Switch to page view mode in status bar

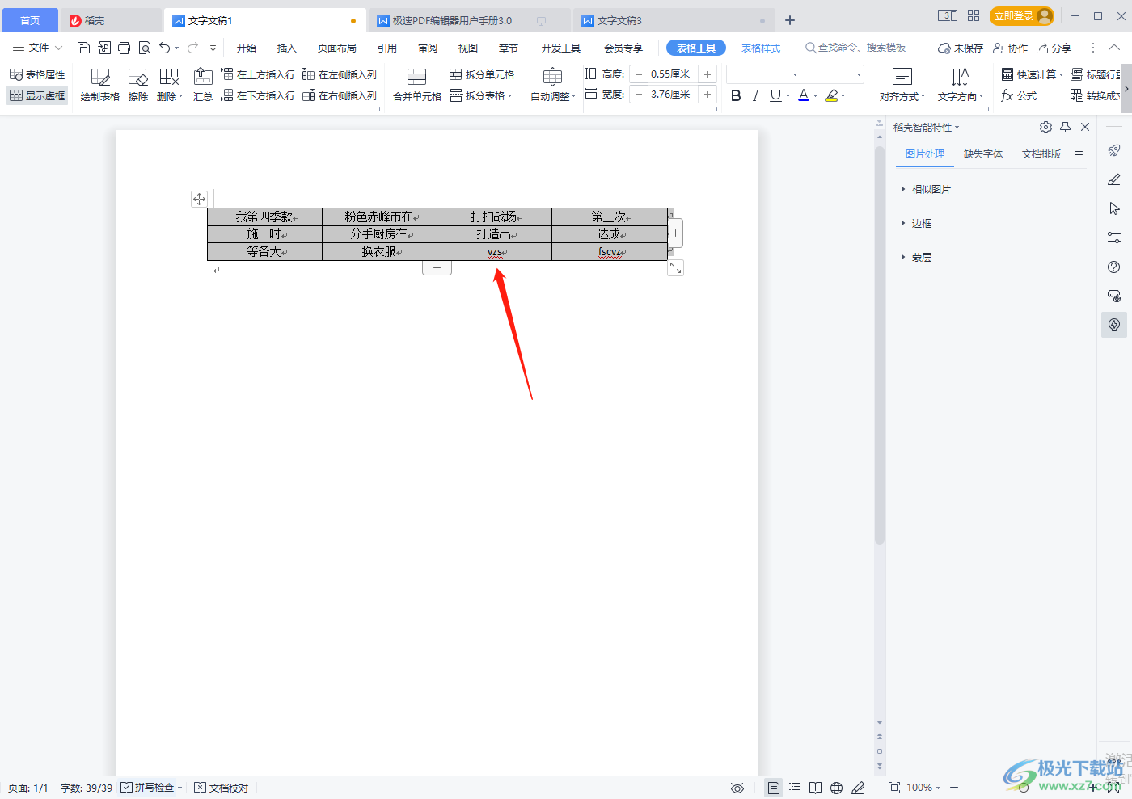[774, 788]
